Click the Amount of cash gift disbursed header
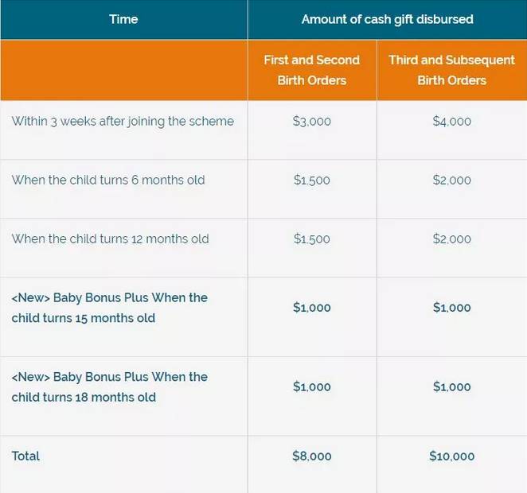Viewport: 527px width, 493px height. (387, 19)
